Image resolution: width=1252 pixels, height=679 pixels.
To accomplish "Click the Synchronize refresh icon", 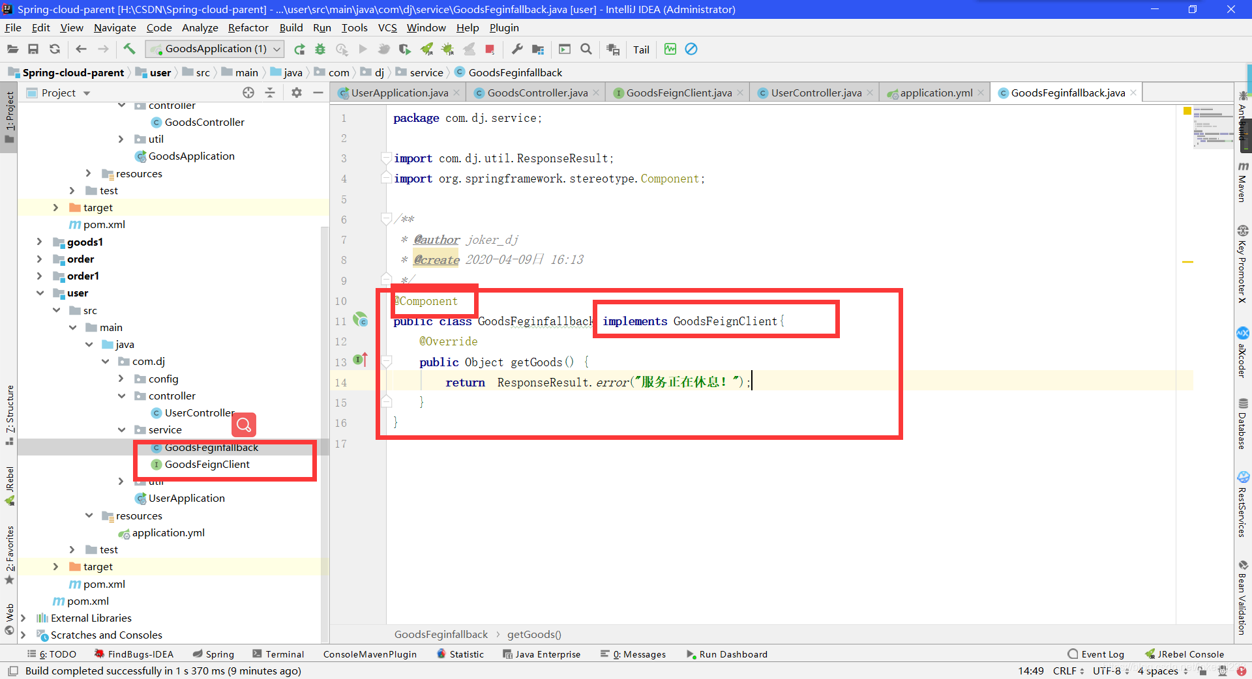I will (55, 49).
